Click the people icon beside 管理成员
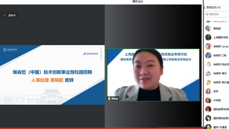Screen dimensions: 229x129 [204, 7]
